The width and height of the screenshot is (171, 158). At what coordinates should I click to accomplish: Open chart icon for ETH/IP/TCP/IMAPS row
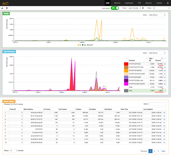pos(165,71)
